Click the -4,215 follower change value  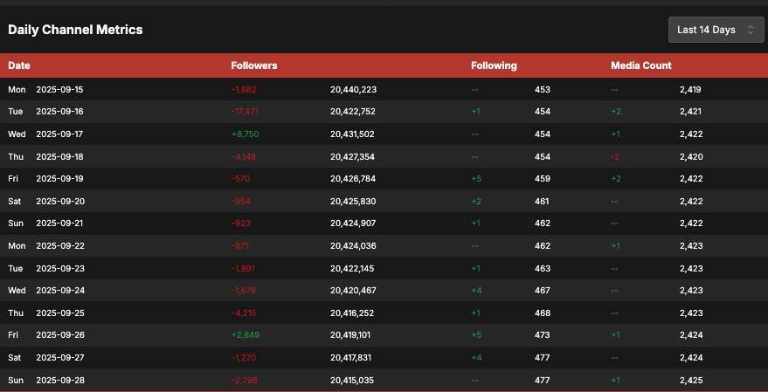(244, 313)
